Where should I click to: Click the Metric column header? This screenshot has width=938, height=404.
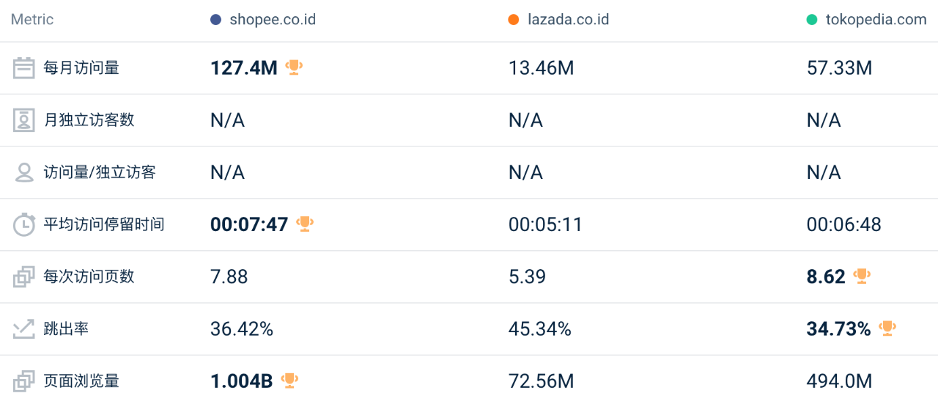click(x=32, y=20)
